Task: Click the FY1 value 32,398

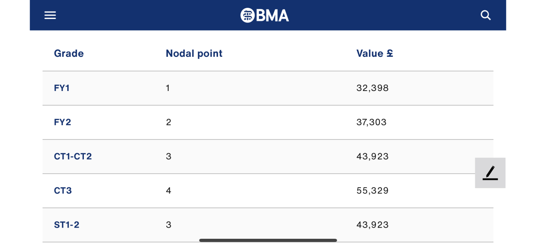Action: (372, 88)
